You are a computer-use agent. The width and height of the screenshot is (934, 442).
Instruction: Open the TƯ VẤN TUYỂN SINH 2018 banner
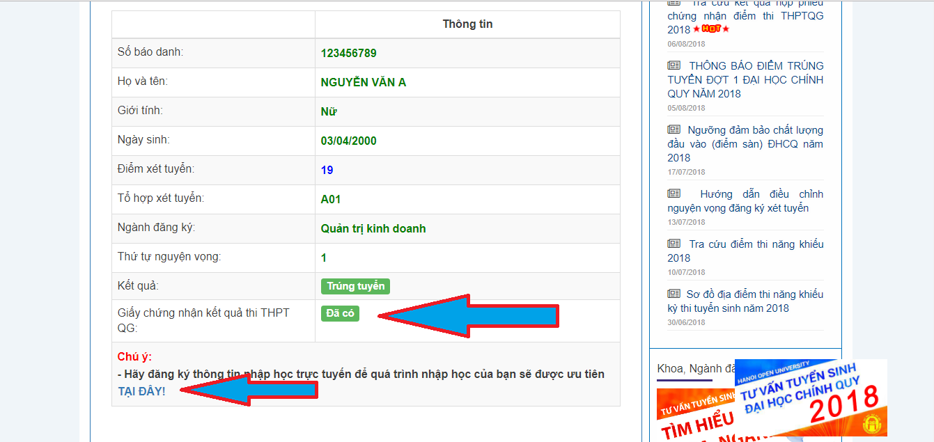pos(811,397)
